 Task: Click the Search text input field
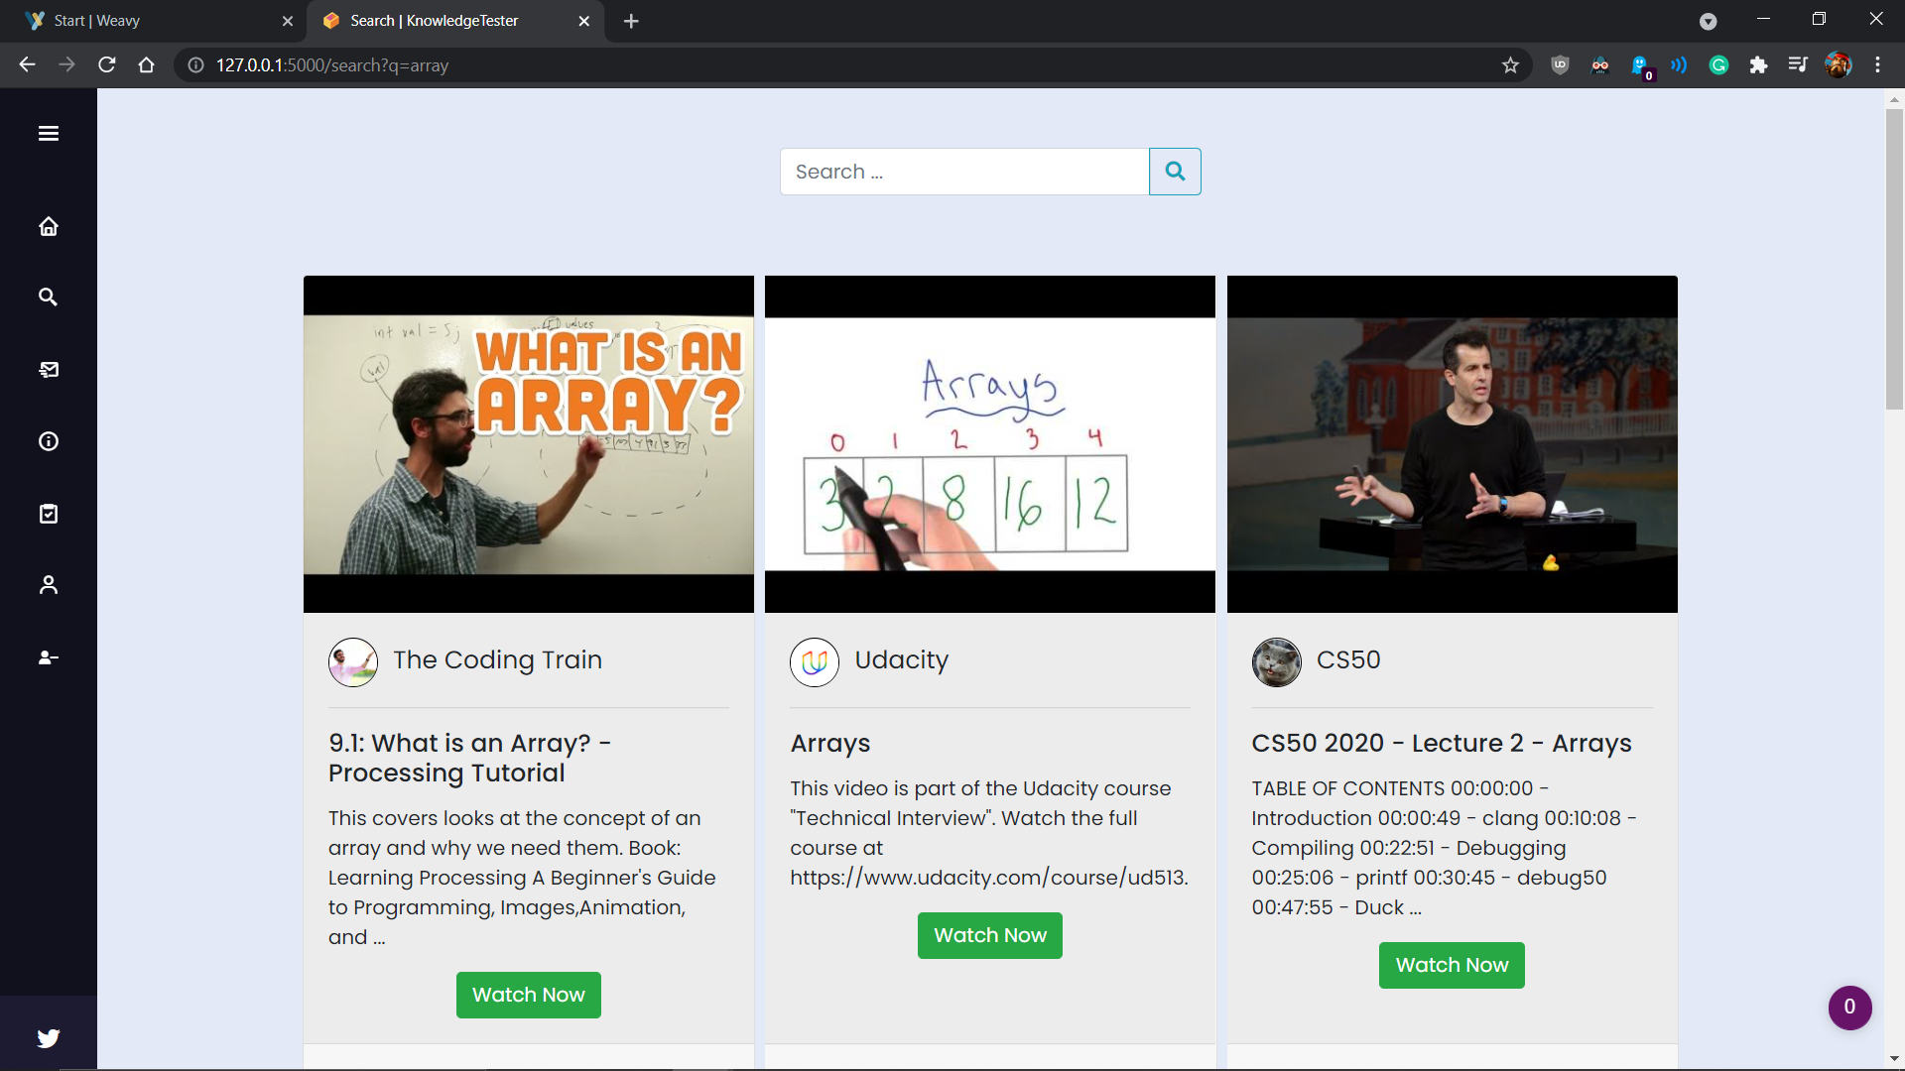point(963,172)
